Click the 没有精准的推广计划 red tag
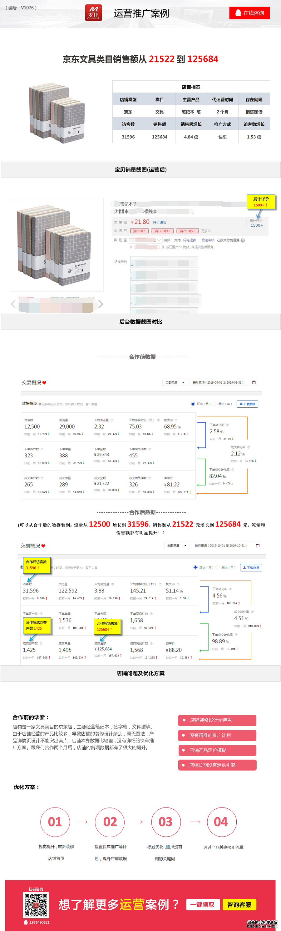This screenshot has height=931, width=281. point(217,735)
